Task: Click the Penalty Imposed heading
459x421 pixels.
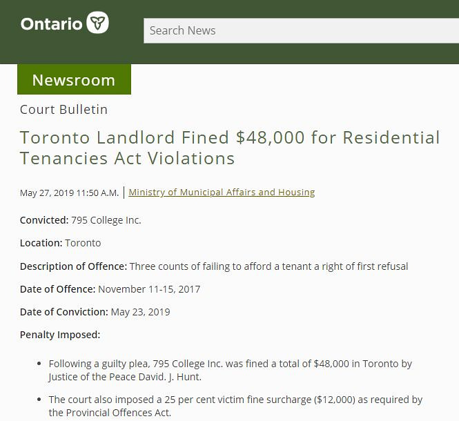Action: pos(60,335)
